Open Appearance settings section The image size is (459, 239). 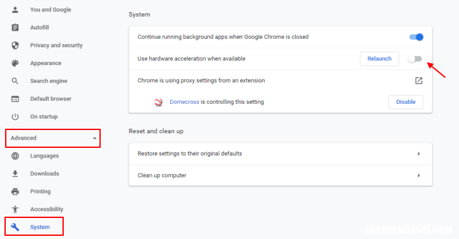(46, 63)
